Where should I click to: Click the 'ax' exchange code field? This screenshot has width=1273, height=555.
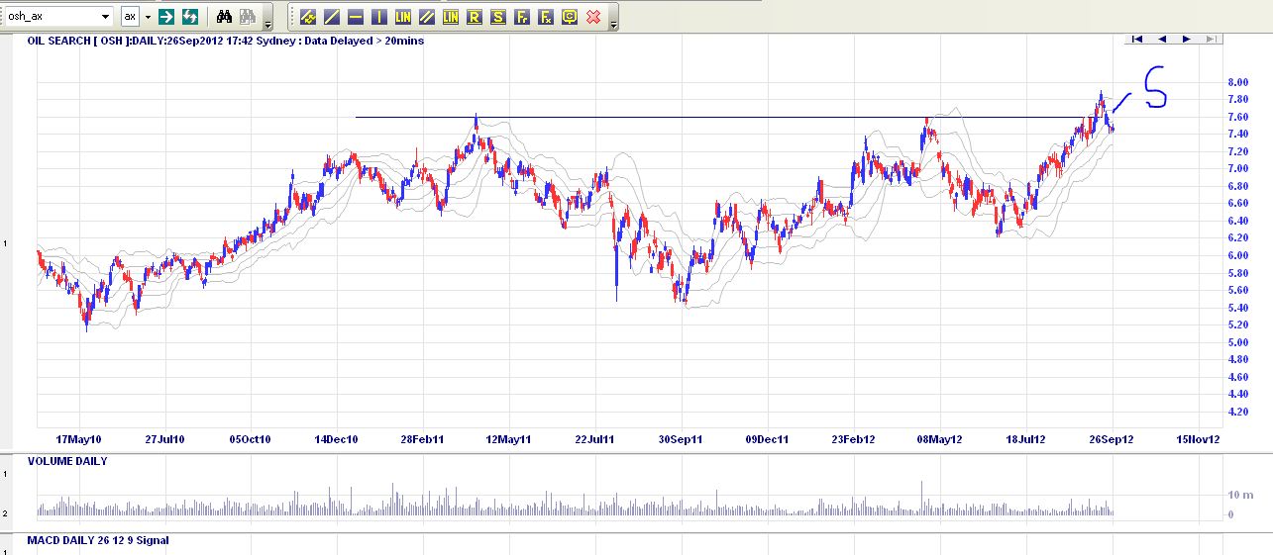130,17
